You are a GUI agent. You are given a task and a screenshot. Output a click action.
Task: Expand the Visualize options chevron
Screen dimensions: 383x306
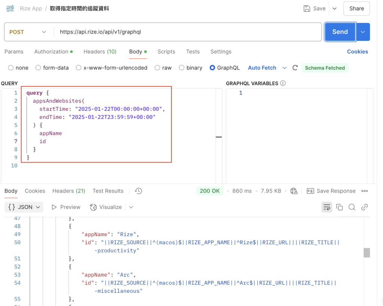[x=131, y=207]
